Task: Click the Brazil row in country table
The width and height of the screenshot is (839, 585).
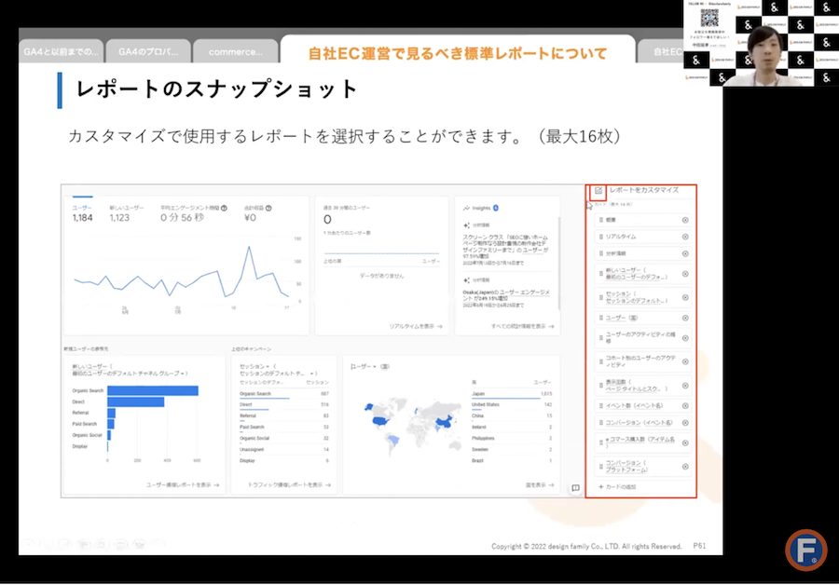Action: (512, 460)
